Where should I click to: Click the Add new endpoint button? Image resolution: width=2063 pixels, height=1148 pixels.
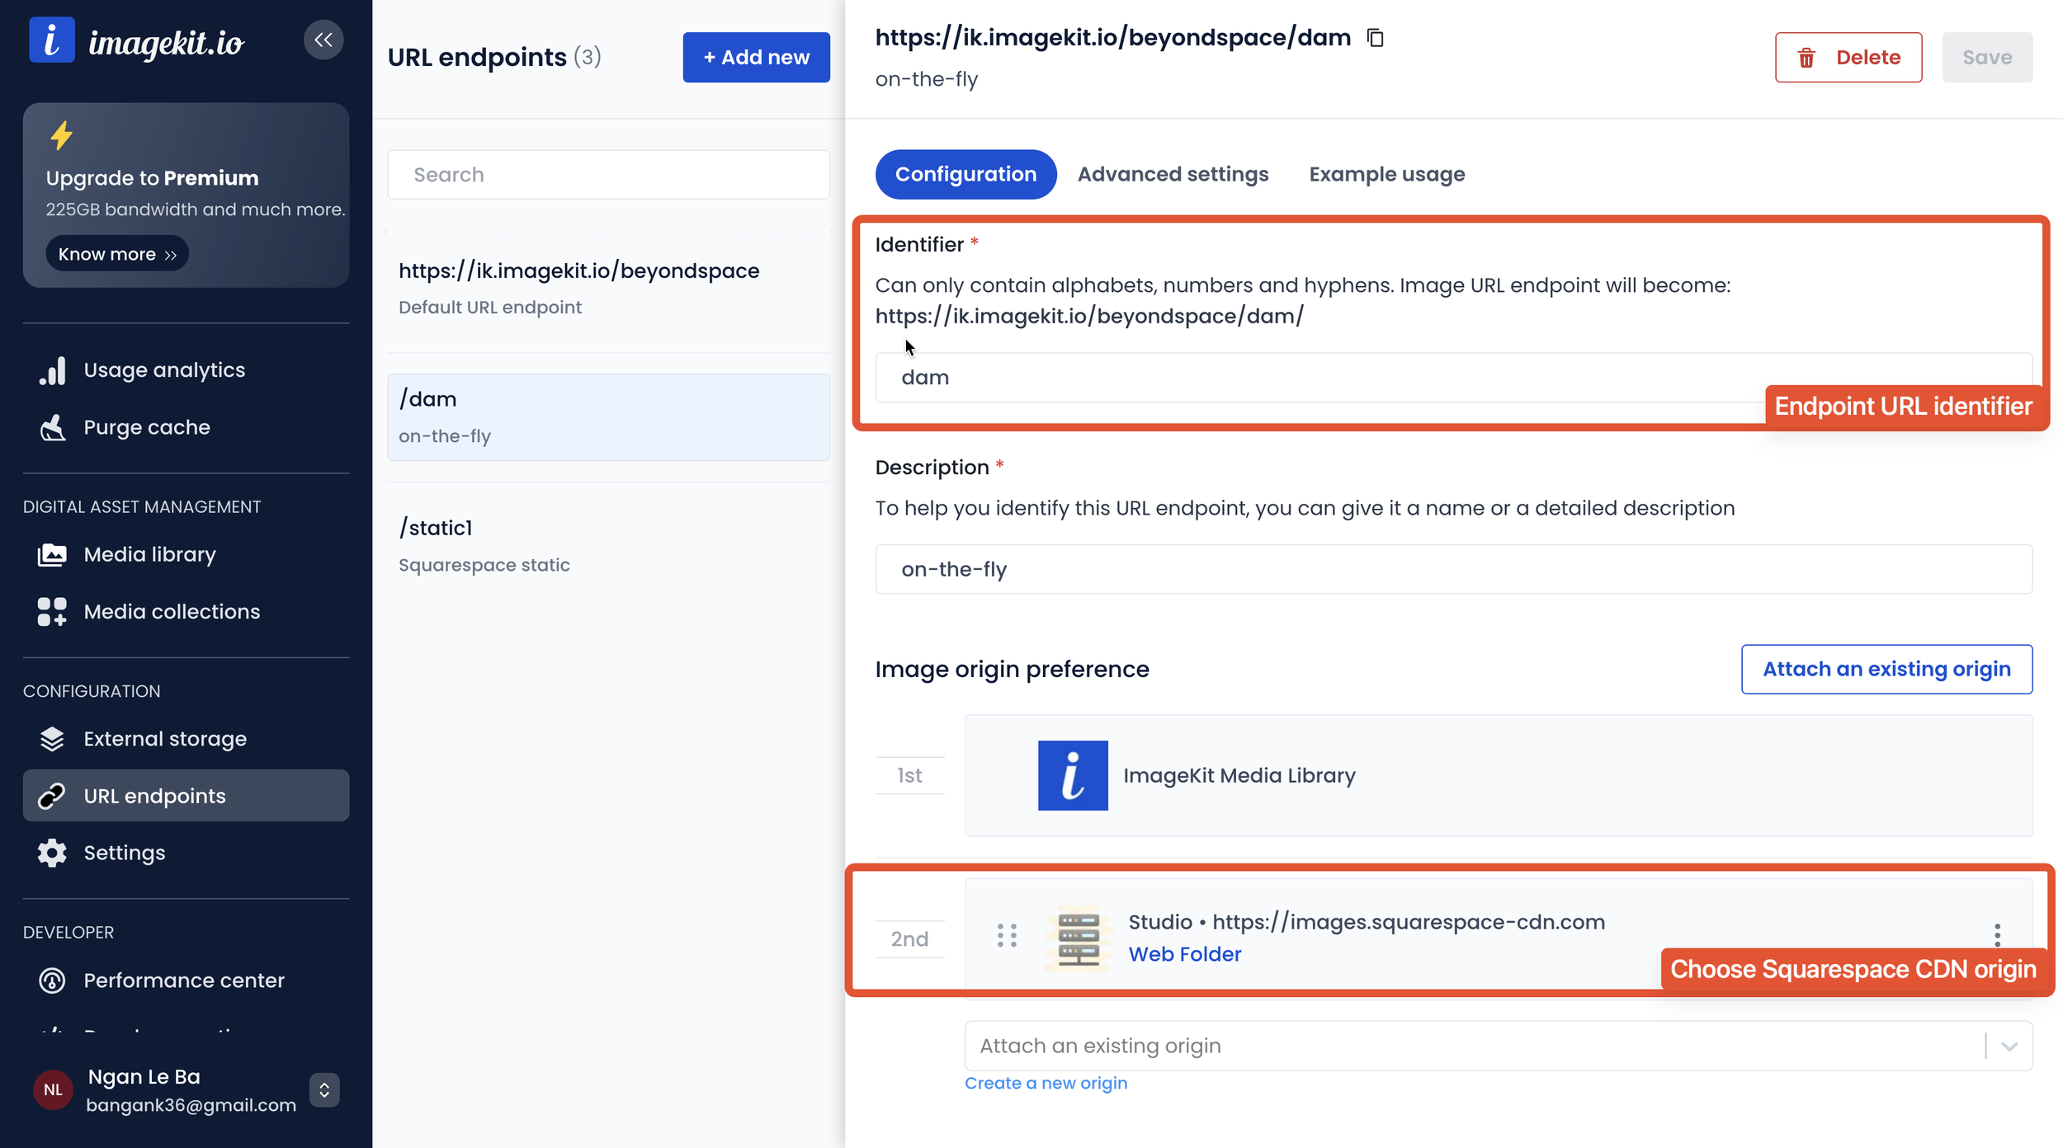pyautogui.click(x=756, y=57)
